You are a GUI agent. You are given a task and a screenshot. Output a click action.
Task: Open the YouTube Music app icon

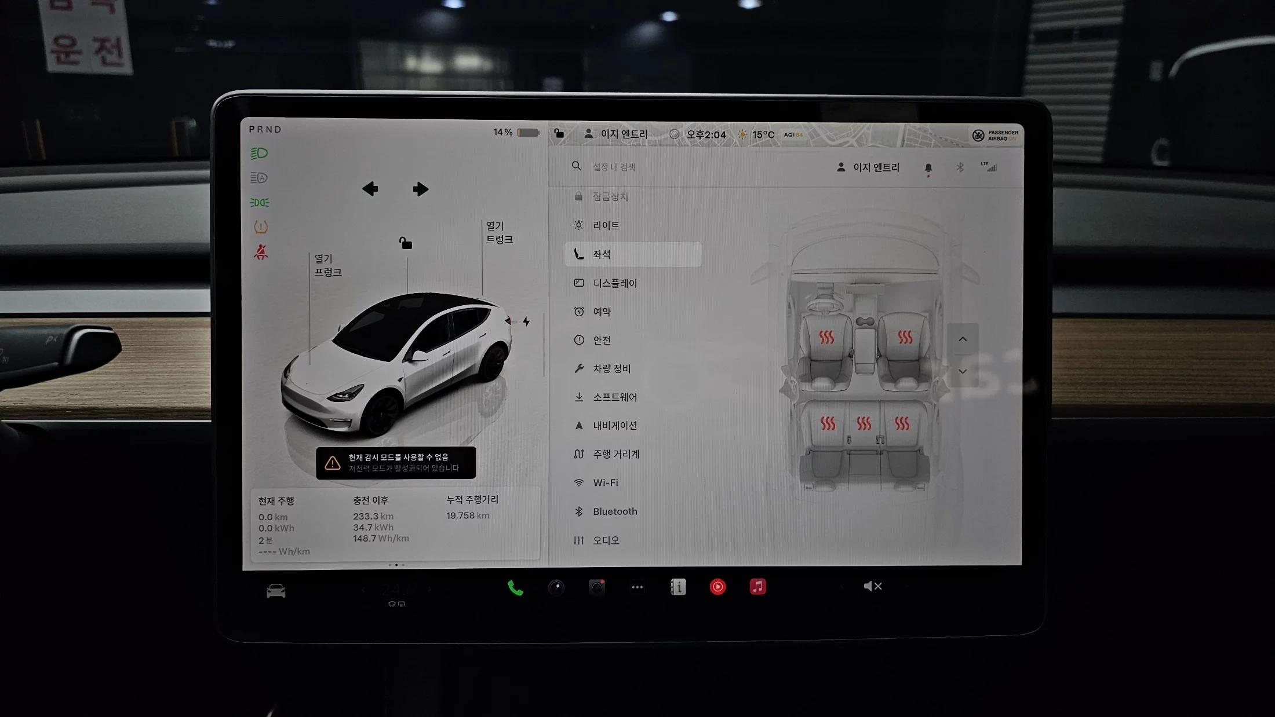717,587
